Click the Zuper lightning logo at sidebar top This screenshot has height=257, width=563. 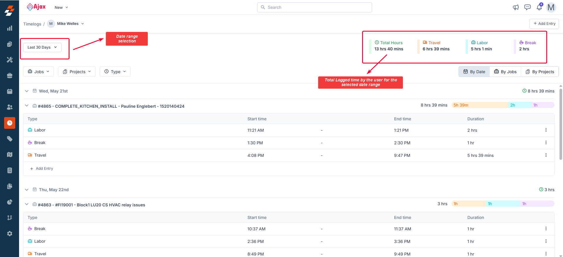click(9, 11)
